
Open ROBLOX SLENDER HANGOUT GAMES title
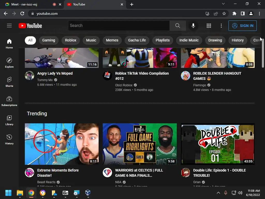tap(217, 76)
